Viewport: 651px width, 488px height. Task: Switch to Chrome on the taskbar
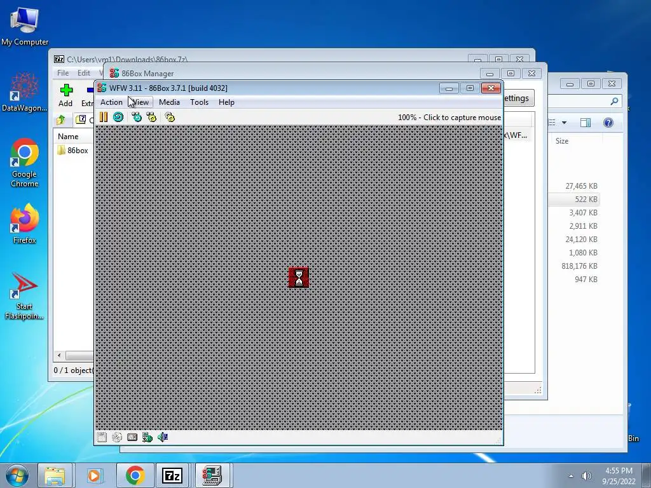click(135, 475)
